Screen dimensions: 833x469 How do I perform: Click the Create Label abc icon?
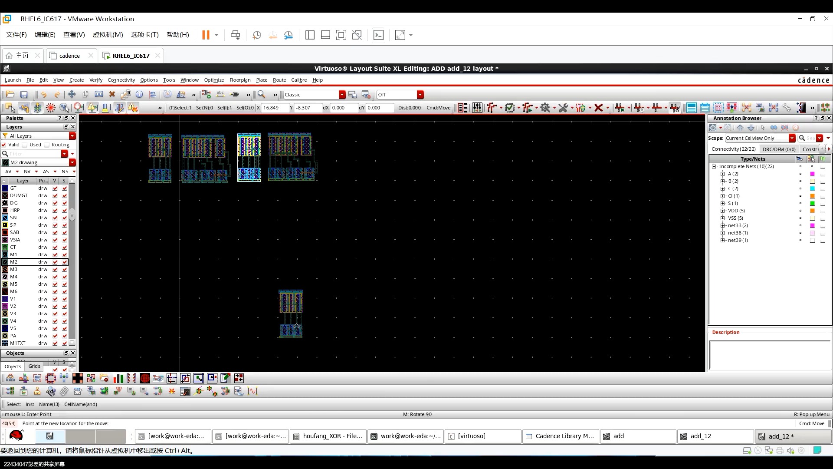220,95
